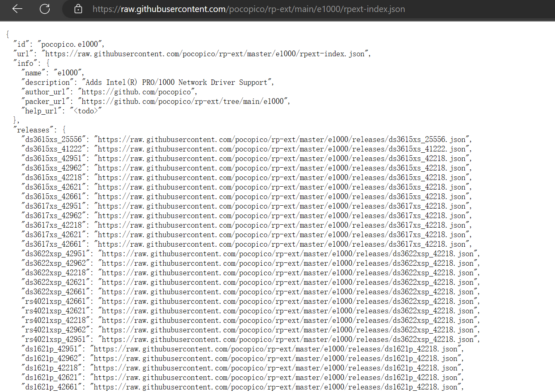
Task: Click the ds3615xs_41222 release entry
Action: point(246,149)
